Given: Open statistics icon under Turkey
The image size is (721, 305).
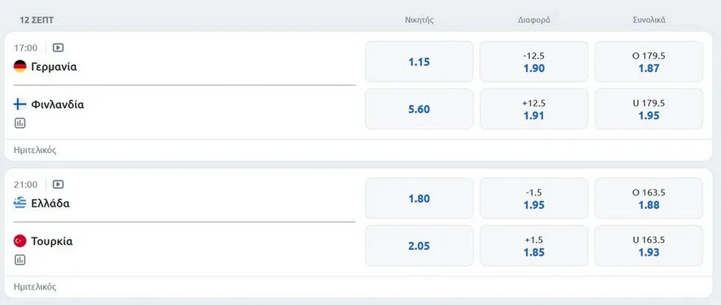Looking at the screenshot, I should click(20, 259).
